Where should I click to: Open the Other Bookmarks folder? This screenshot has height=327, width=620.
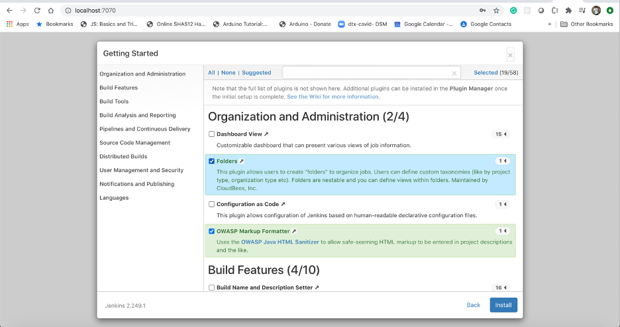pos(587,24)
